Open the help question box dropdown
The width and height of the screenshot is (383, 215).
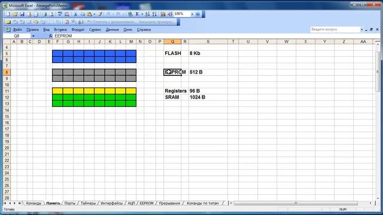click(361, 29)
